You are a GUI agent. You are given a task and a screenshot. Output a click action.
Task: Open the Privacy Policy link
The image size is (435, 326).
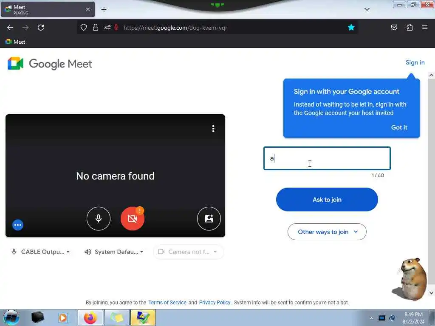(x=215, y=302)
